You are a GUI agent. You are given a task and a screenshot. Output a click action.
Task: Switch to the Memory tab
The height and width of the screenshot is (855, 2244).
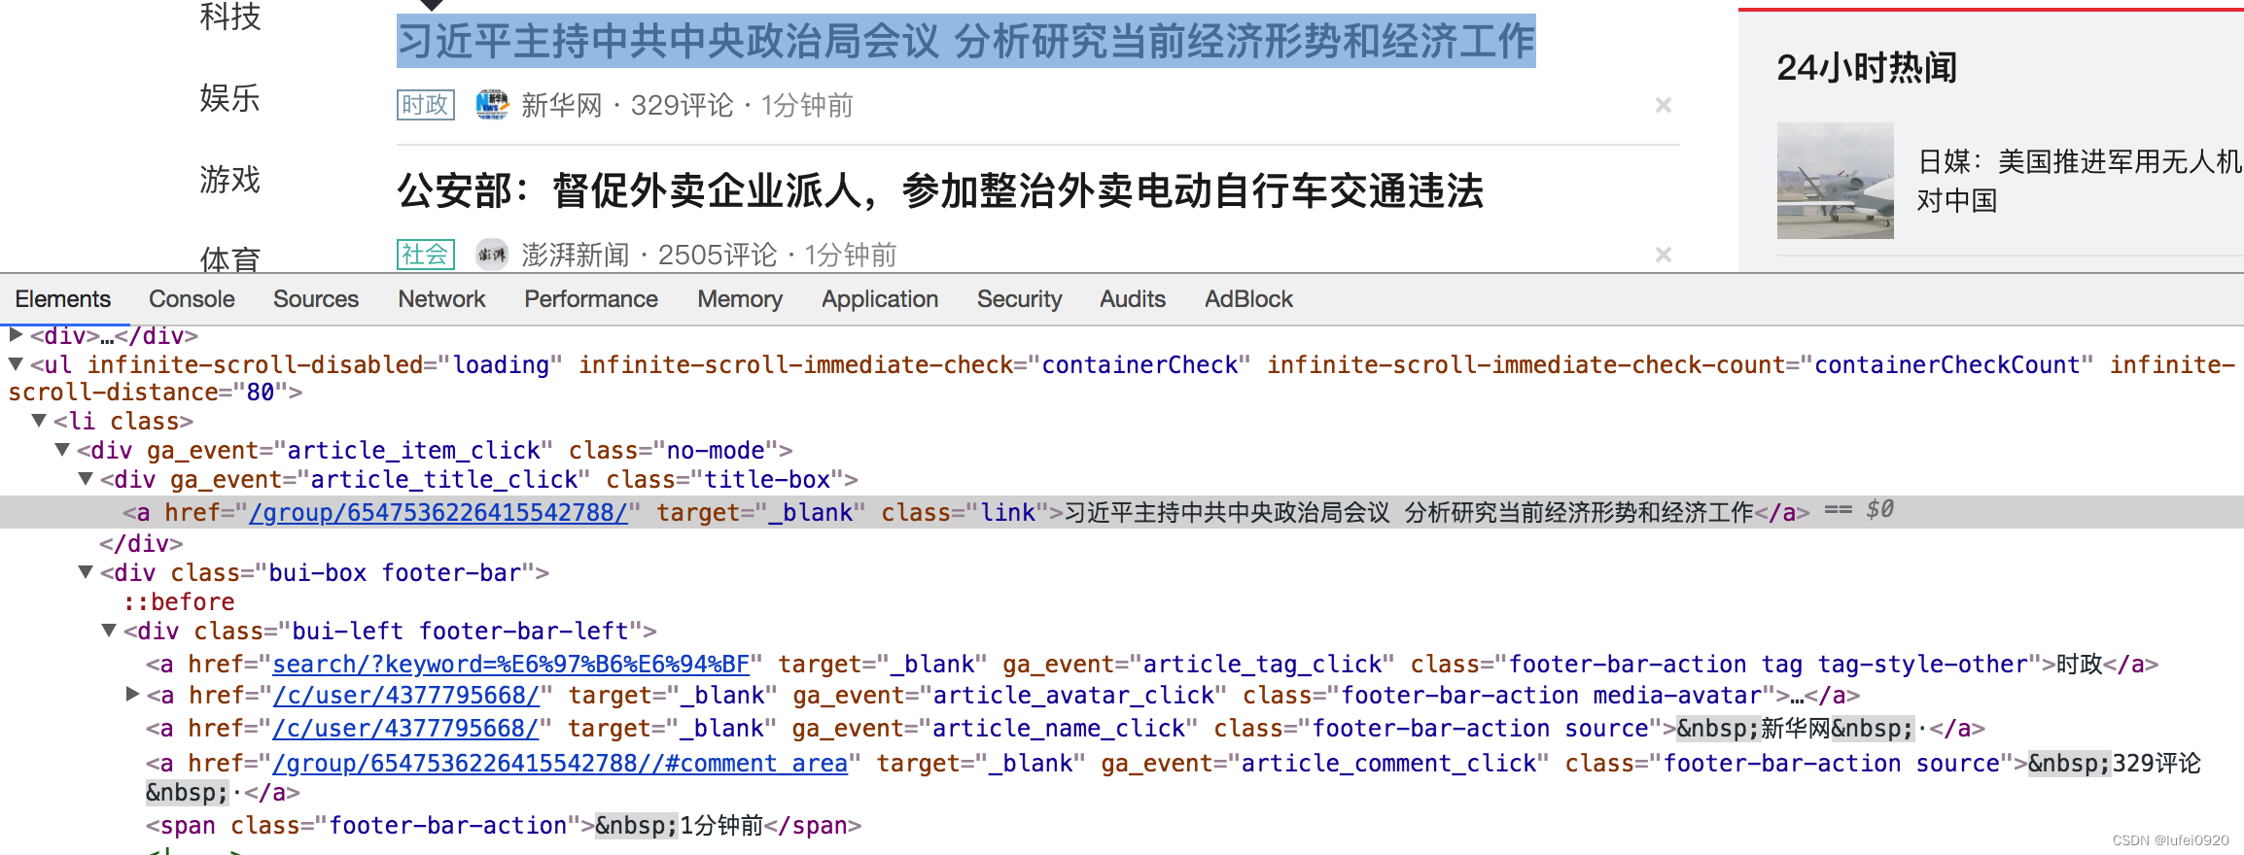coord(740,299)
